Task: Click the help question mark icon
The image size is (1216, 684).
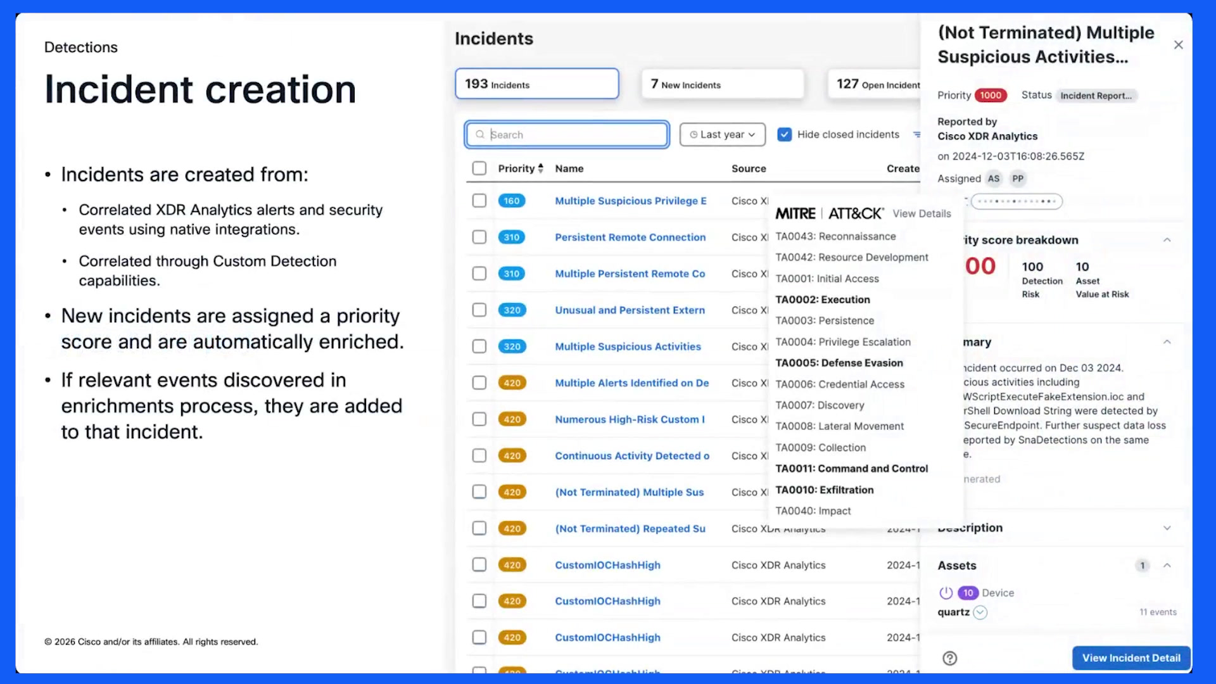Action: (x=949, y=658)
